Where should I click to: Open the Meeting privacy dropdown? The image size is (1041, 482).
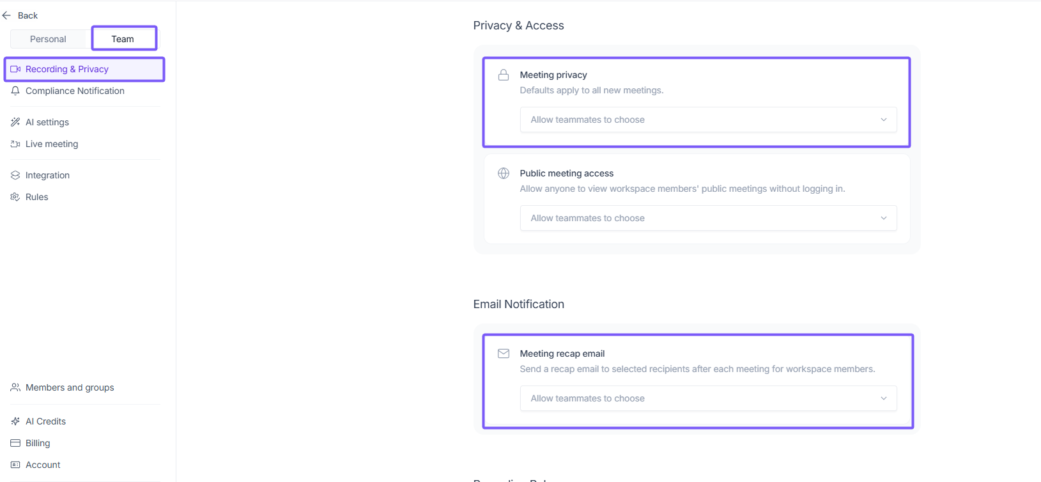[708, 120]
